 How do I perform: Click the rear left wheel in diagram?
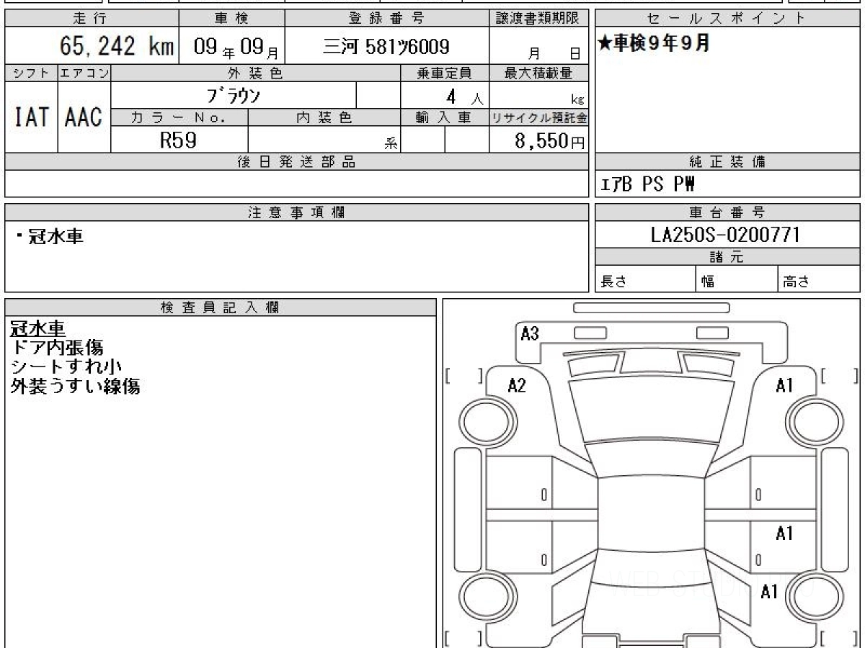tap(487, 598)
